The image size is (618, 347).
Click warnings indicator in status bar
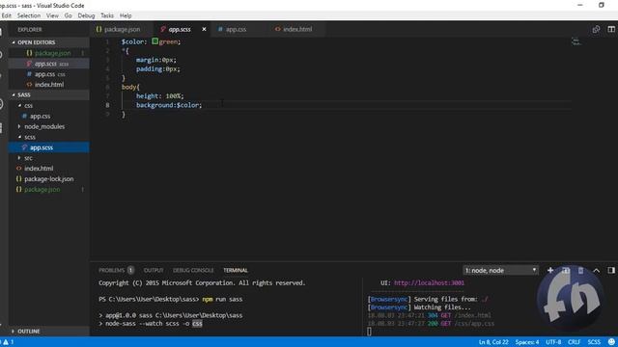8,342
